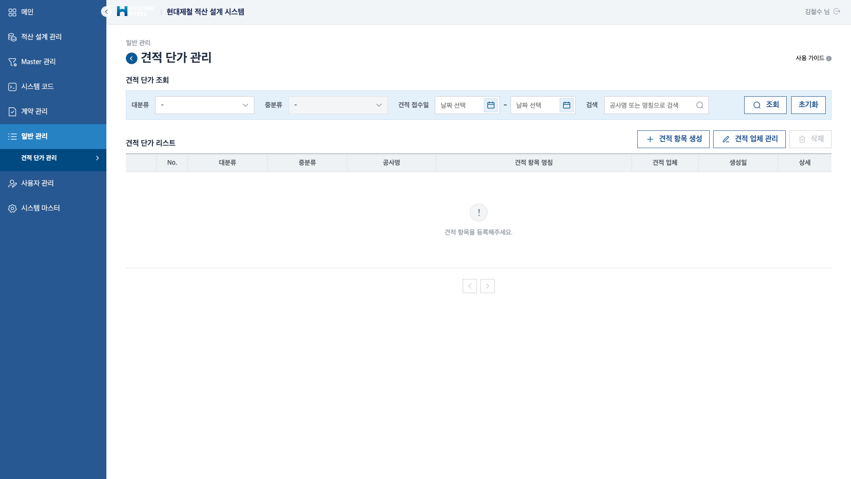Open the Master 관리 menu
This screenshot has height=479, width=851.
[x=38, y=62]
